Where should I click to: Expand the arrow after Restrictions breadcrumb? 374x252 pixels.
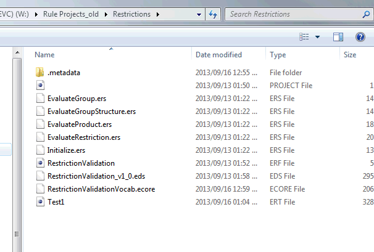point(158,15)
